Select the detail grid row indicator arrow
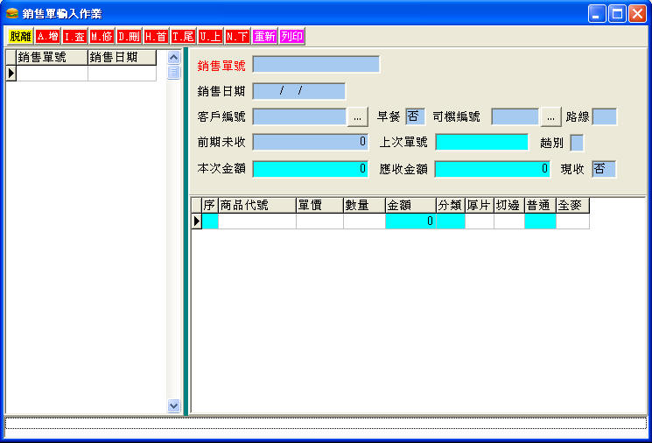The width and height of the screenshot is (652, 443). point(197,221)
